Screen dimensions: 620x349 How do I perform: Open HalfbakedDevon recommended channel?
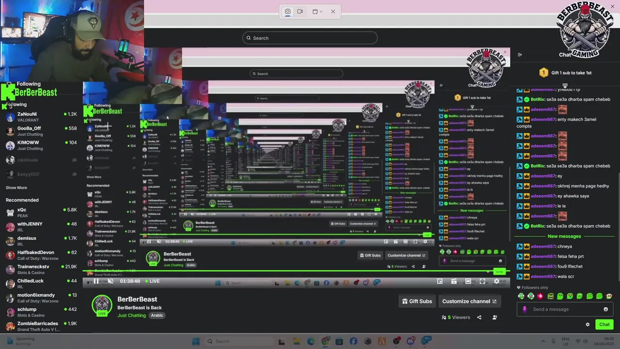[41, 255]
